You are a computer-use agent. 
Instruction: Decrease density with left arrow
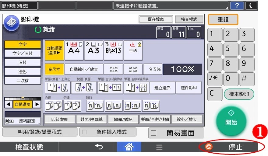click(9, 104)
